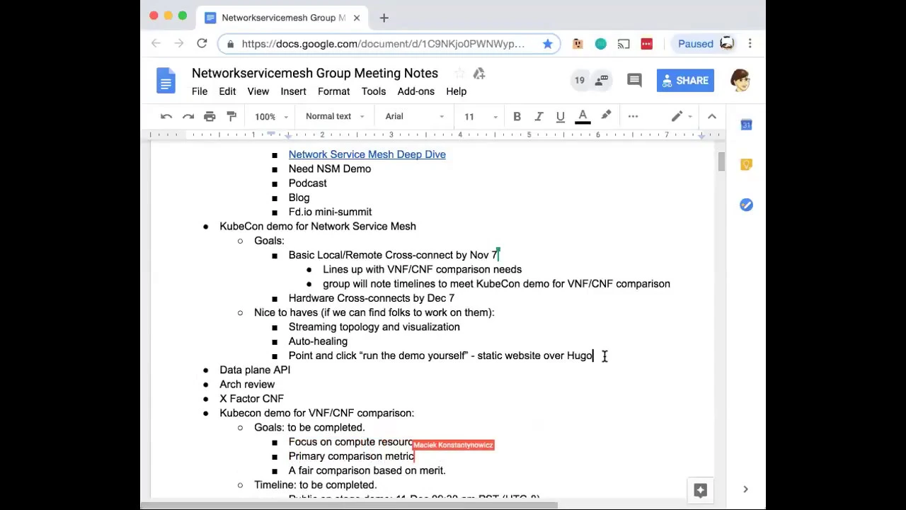
Task: Click the teal circle extension icon
Action: point(601,44)
